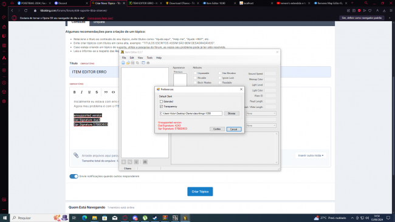Toggle the Block Missiles attribute checkbox
The image size is (395, 222).
coord(195,82)
